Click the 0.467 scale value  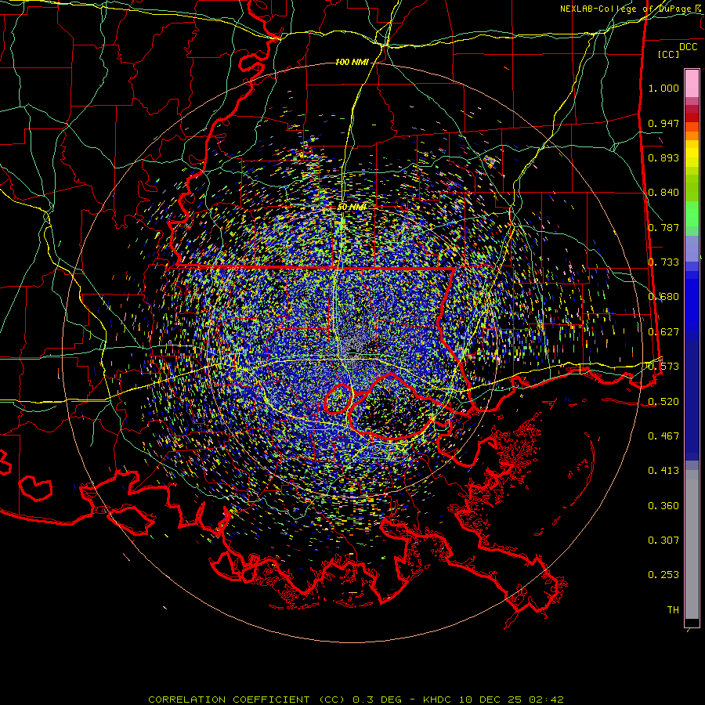[663, 436]
